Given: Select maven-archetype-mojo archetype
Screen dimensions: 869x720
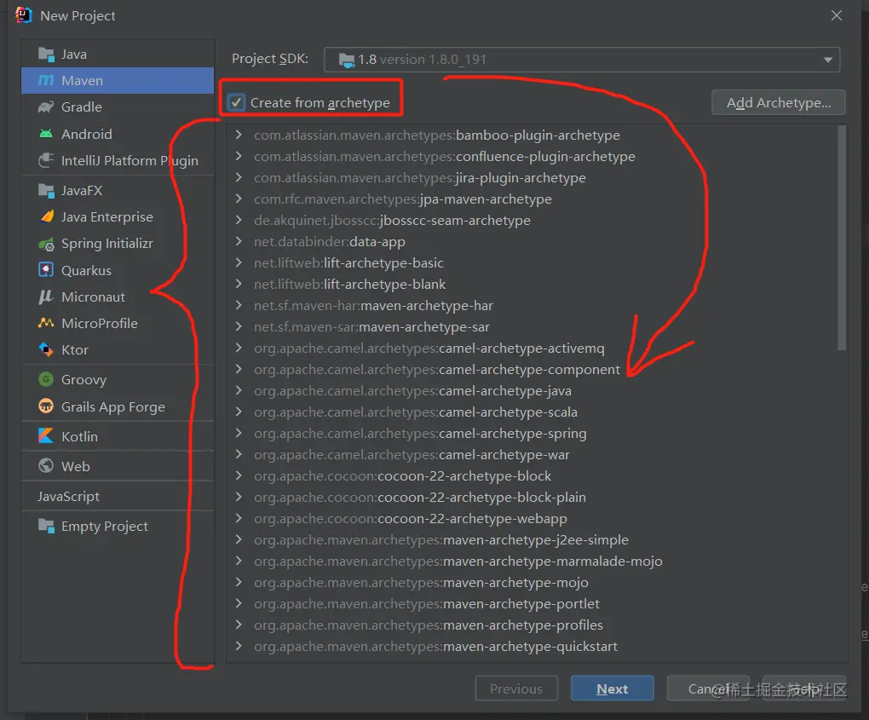Looking at the screenshot, I should (x=421, y=583).
